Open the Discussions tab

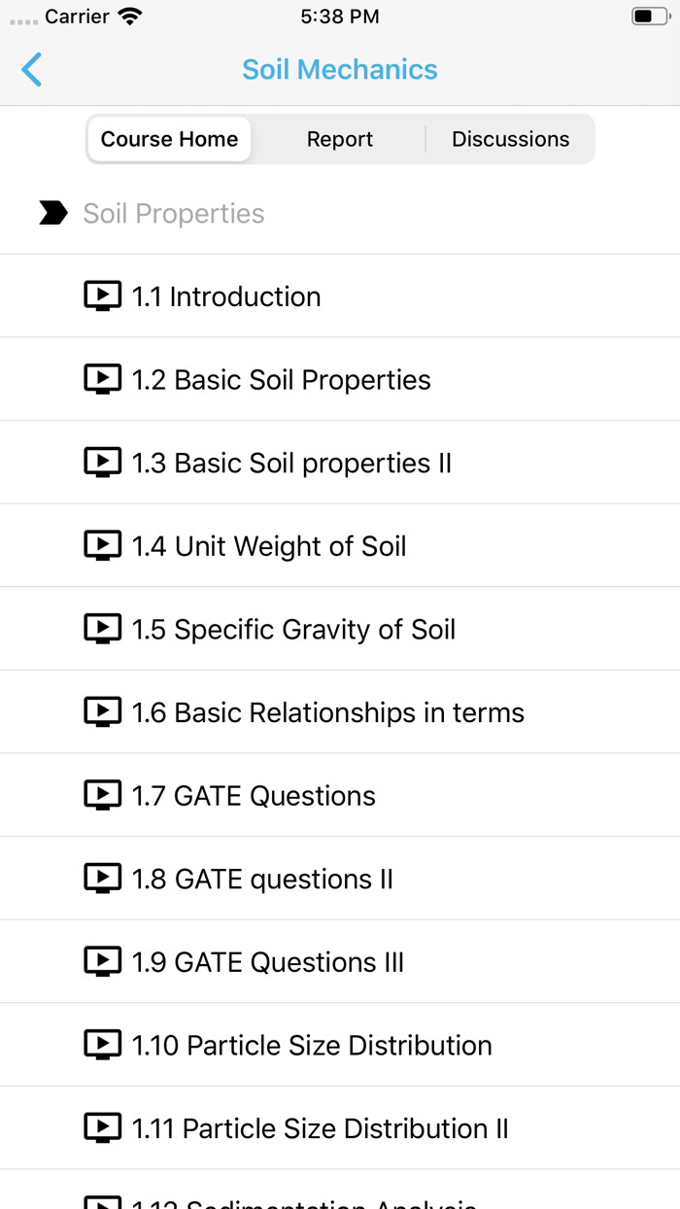(510, 139)
